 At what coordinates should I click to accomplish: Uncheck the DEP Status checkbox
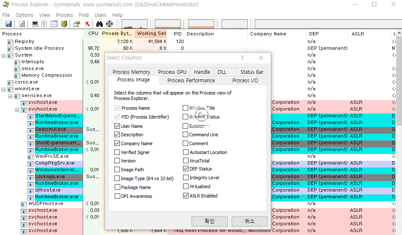(x=186, y=169)
